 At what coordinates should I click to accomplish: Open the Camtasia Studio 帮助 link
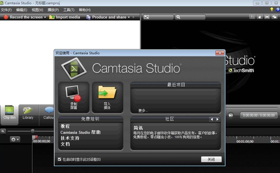(x=81, y=132)
